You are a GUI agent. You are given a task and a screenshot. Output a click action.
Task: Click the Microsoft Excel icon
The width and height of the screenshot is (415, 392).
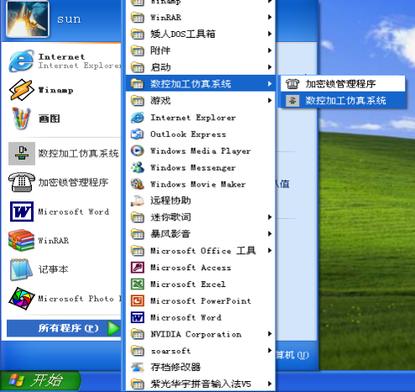click(x=138, y=284)
